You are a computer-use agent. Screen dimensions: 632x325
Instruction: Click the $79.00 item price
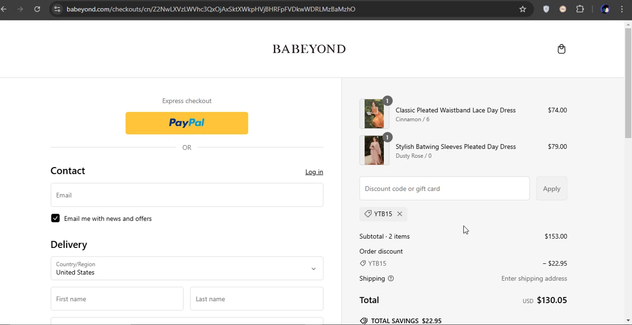pos(557,147)
